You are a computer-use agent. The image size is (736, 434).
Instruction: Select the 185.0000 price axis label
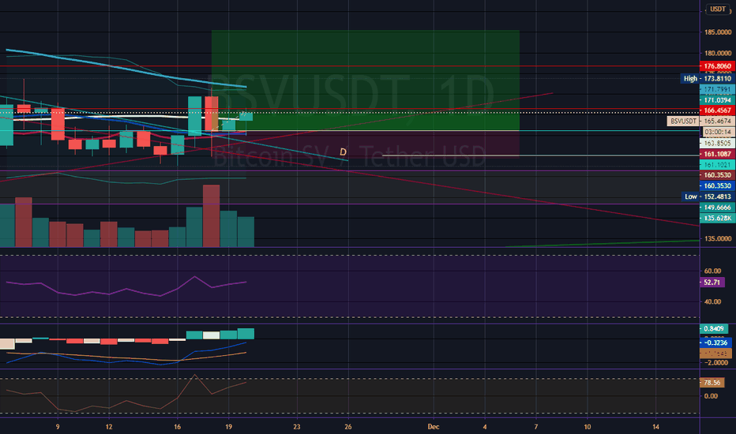[x=718, y=32]
